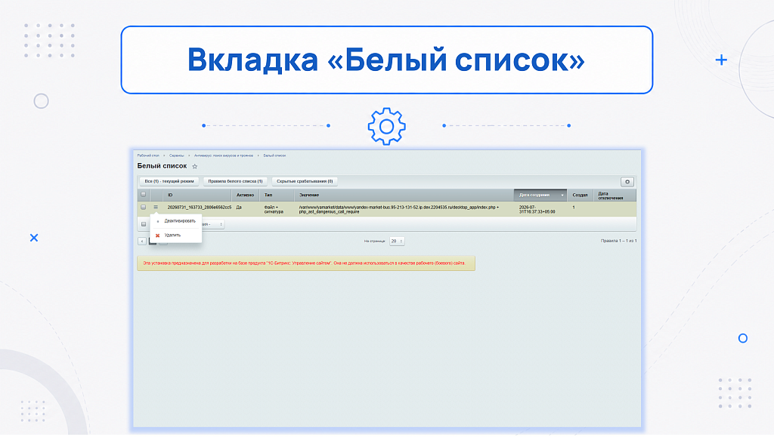Viewport: 774px width, 437px height.
Task: Switch to Правила белого списка (1) tab
Action: (x=235, y=181)
